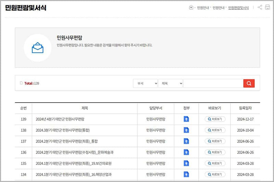Download attachment file for row 134
Image resolution: width=274 pixels, height=182 pixels.
(186, 174)
